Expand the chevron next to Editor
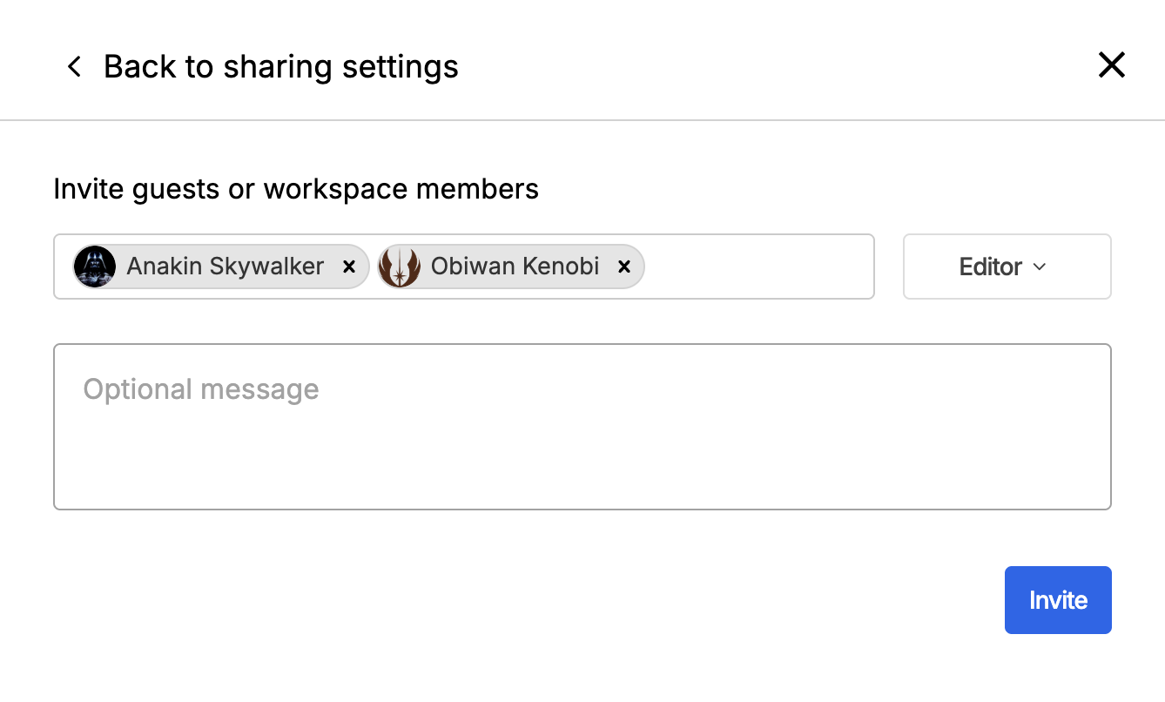Viewport: 1165px width, 702px height. pyautogui.click(x=1039, y=267)
